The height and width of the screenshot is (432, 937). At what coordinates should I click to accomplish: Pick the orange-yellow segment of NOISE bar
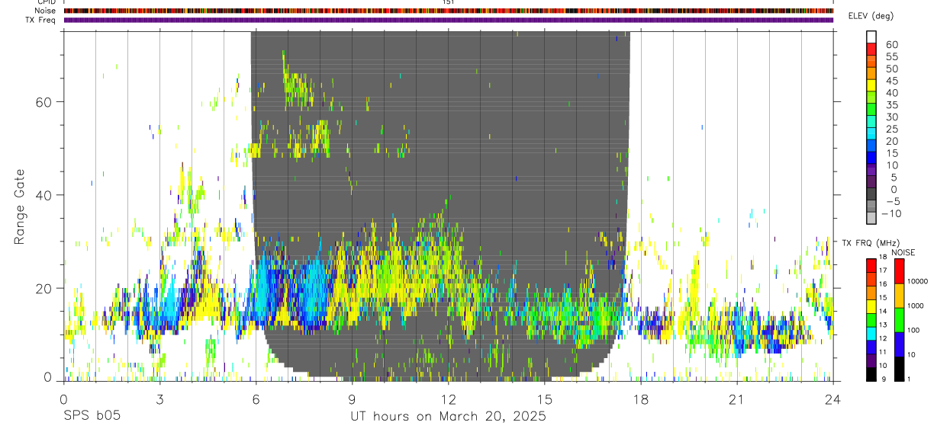click(899, 296)
